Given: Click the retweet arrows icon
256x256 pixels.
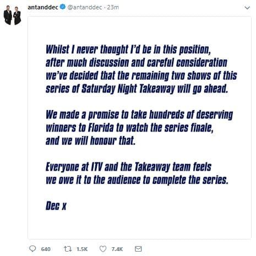Looking at the screenshot, I should click(68, 249).
